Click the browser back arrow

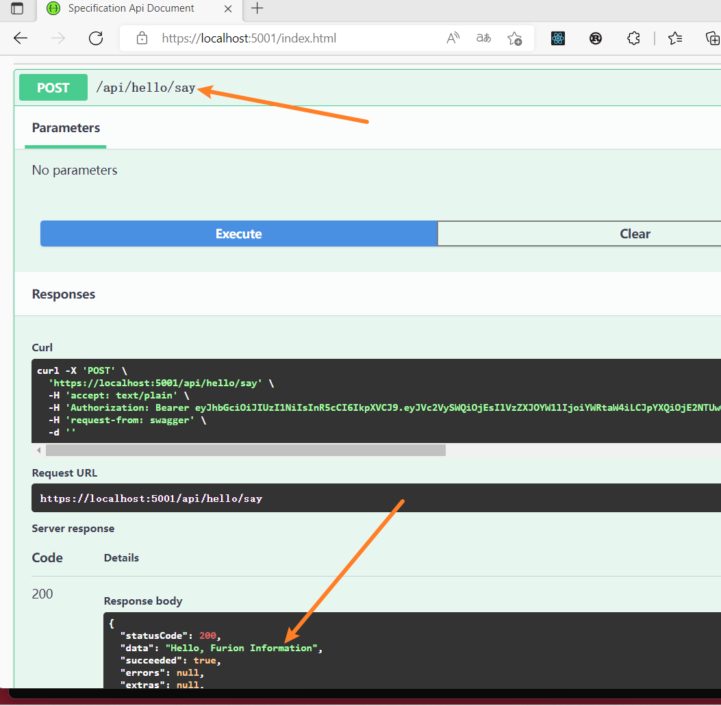point(21,38)
